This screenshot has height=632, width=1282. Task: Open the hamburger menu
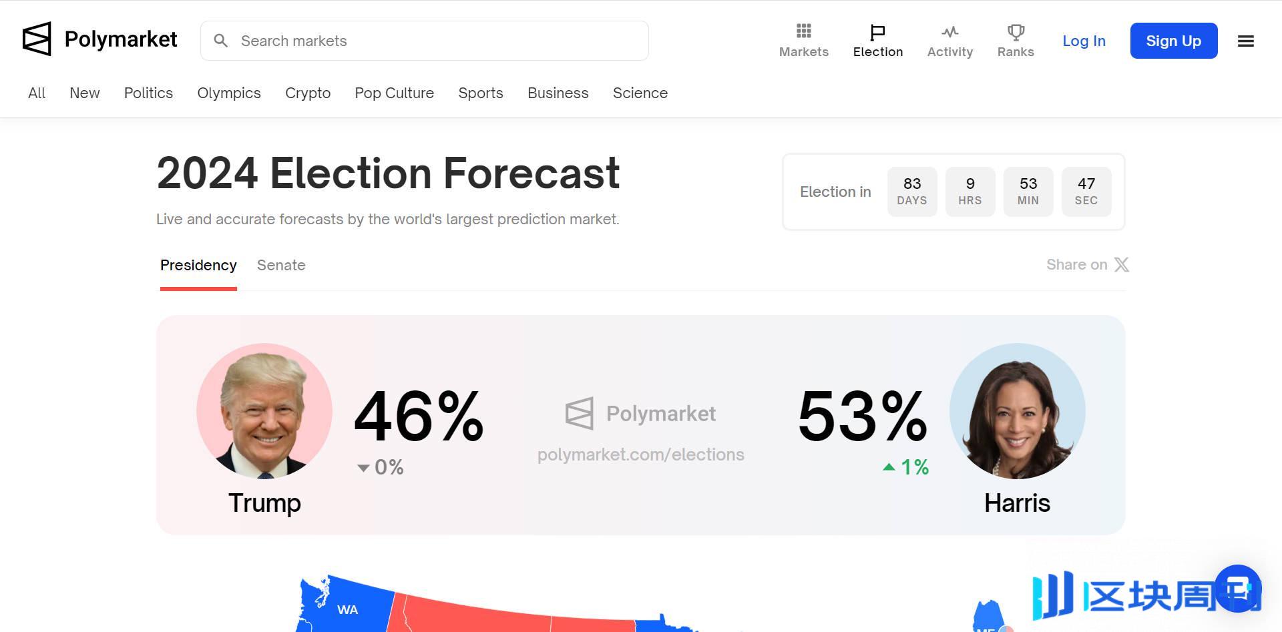1245,41
